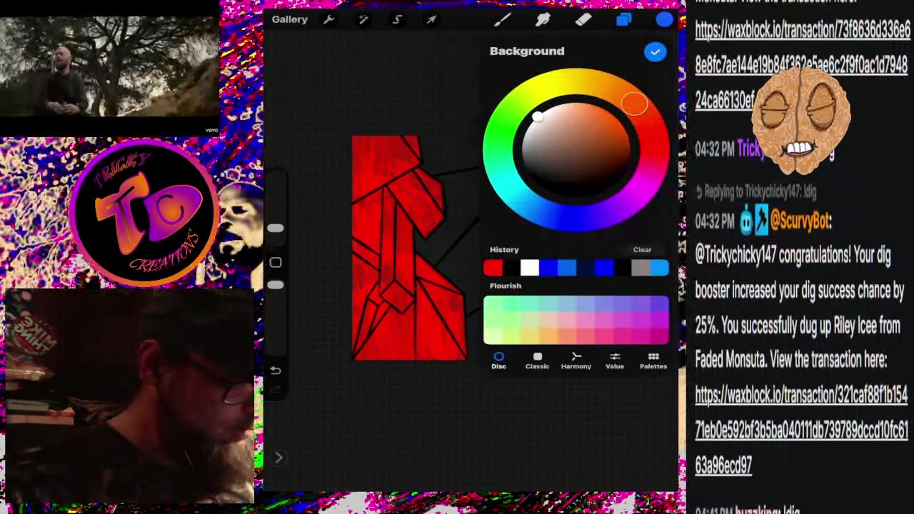Tap the Undo arrow in sidebar

click(276, 371)
